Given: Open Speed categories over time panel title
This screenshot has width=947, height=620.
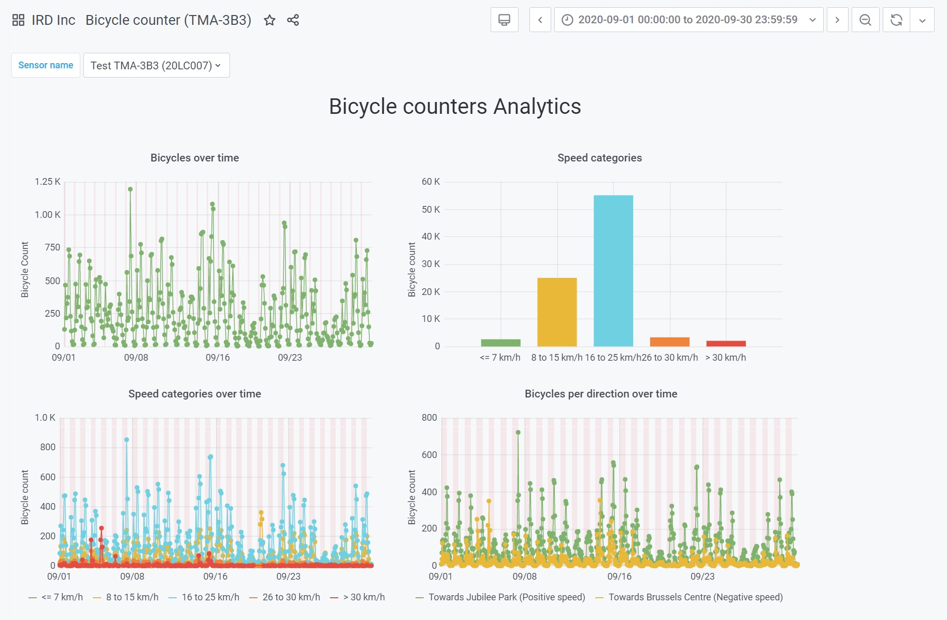Looking at the screenshot, I should tap(195, 394).
